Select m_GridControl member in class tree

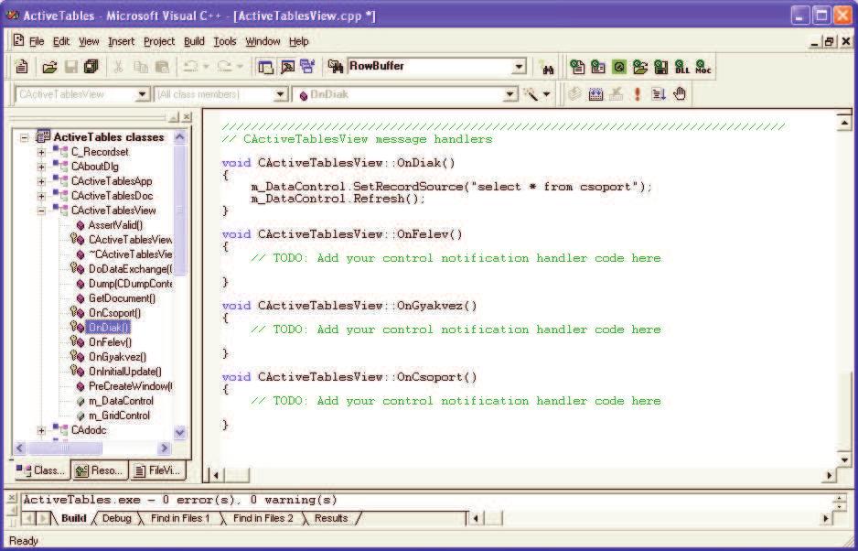tap(121, 416)
